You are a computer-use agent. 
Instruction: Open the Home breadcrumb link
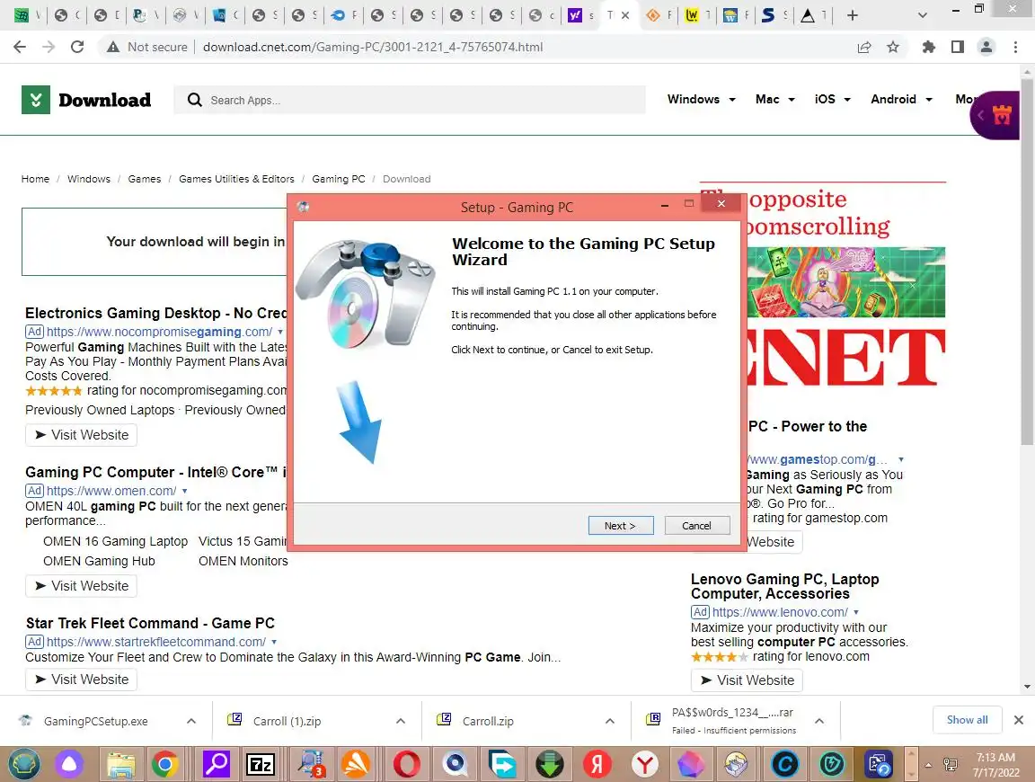pyautogui.click(x=35, y=179)
